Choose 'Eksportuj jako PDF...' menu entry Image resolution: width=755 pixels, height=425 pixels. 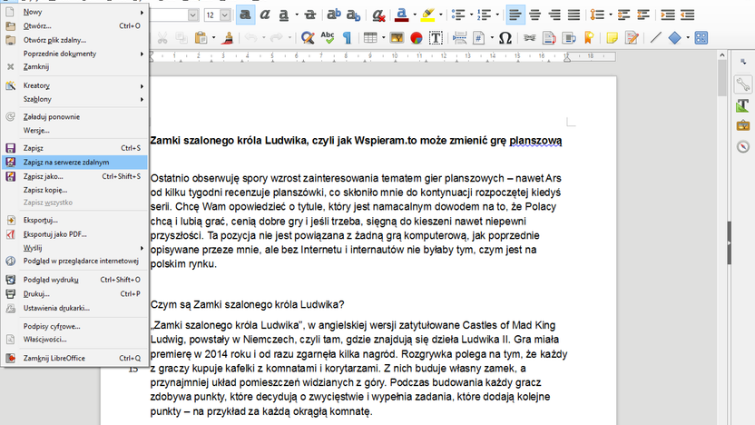[x=74, y=234]
